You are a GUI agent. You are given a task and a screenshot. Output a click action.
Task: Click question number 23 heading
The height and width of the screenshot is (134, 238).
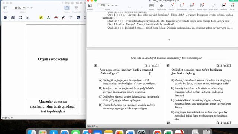pyautogui.click(x=96, y=66)
